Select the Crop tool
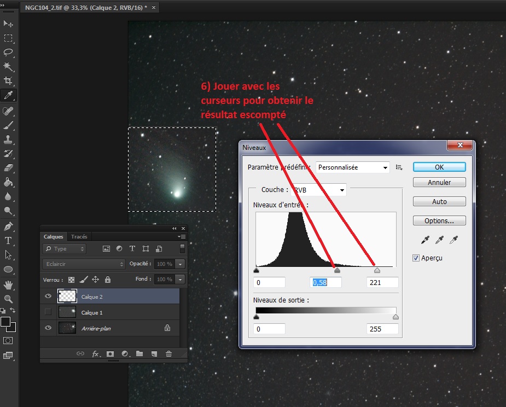The width and height of the screenshot is (506, 407). (8, 81)
